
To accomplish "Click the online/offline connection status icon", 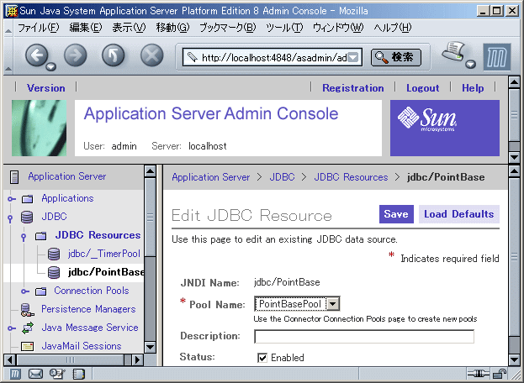I will [x=478, y=374].
